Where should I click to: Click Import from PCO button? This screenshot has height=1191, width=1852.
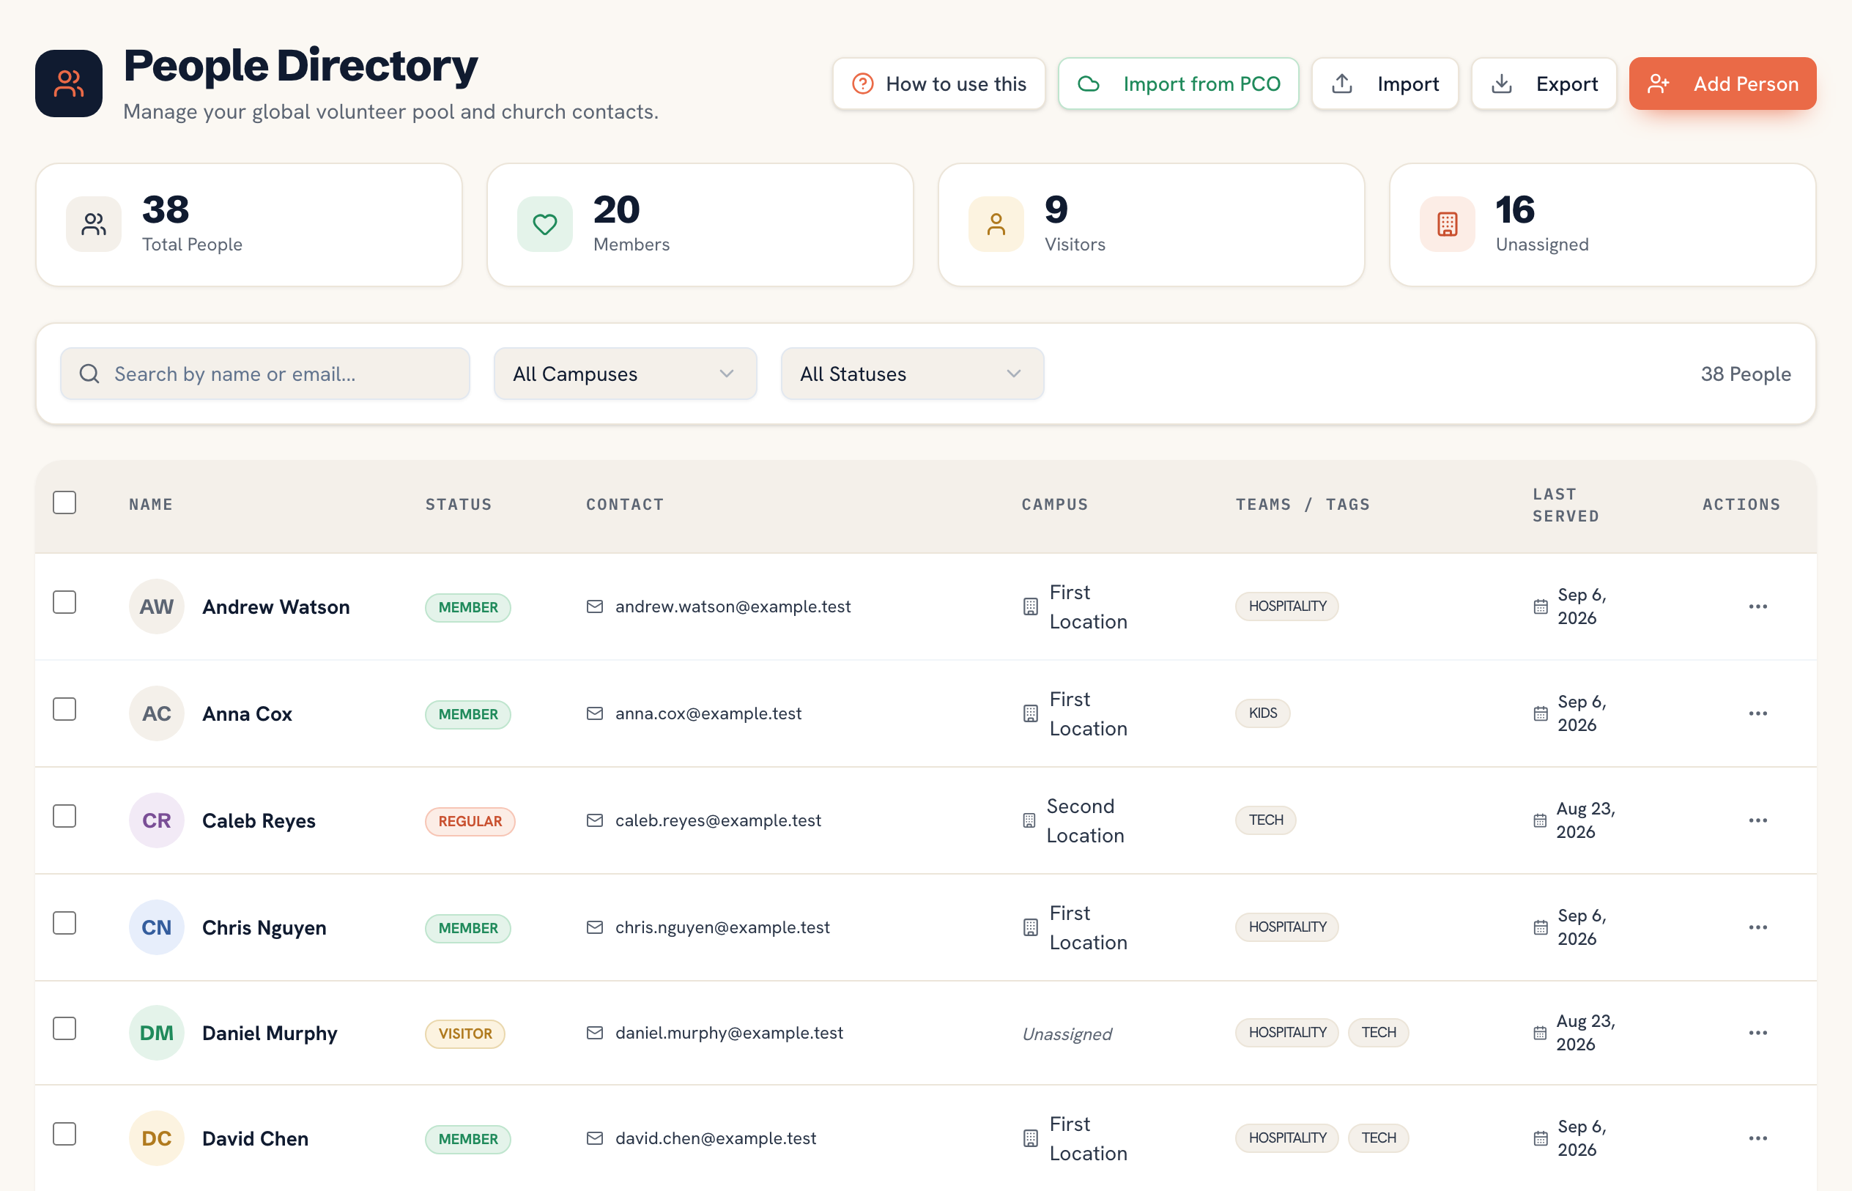1179,84
